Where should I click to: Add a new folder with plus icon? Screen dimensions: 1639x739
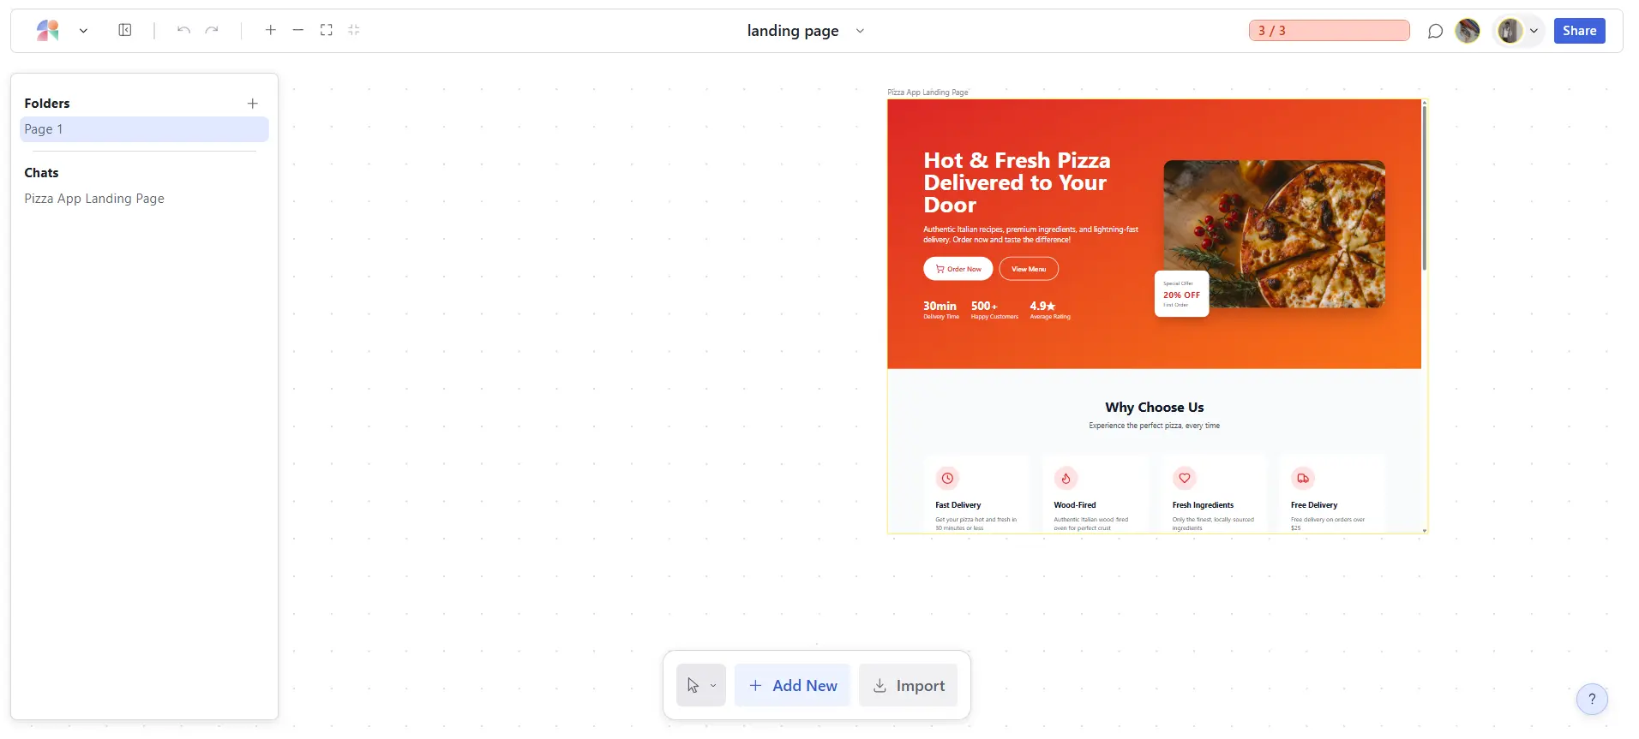(x=253, y=104)
